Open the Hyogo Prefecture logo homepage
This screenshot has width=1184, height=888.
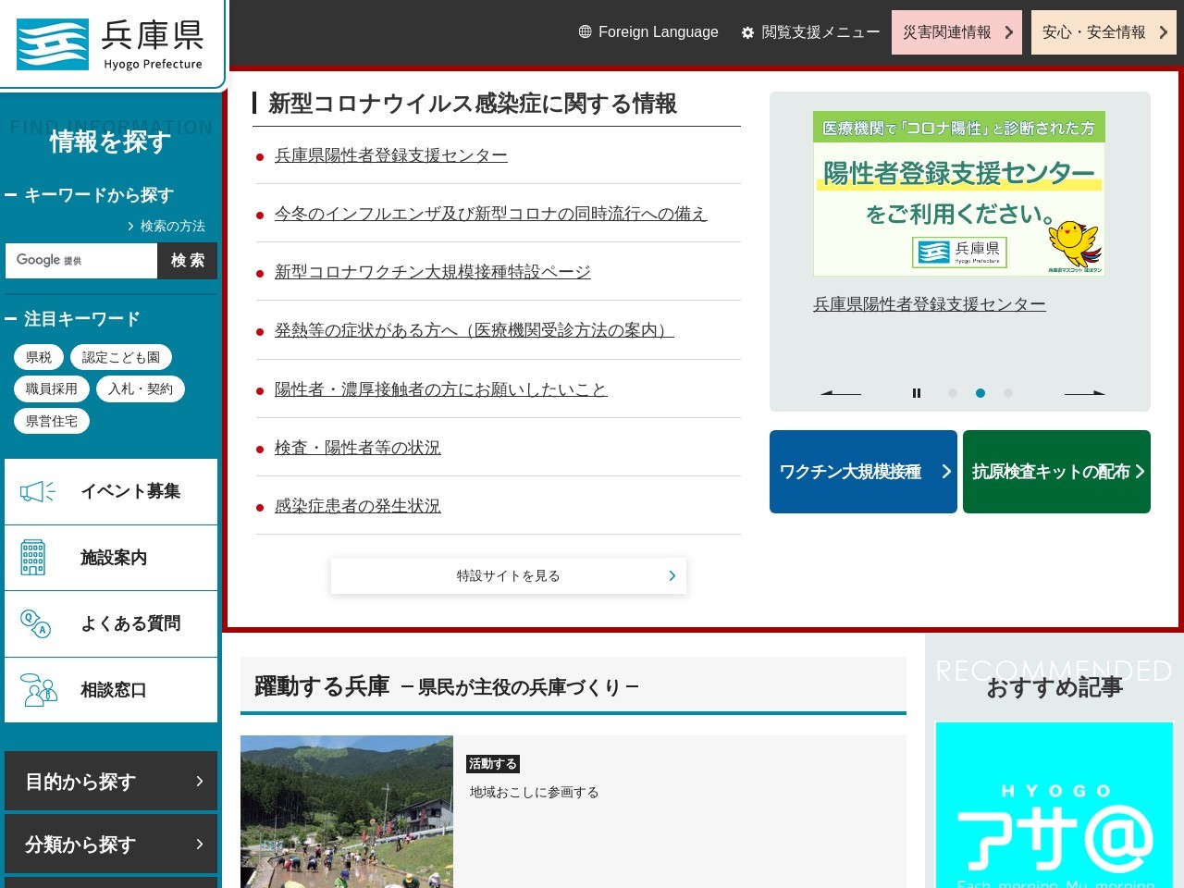110,43
